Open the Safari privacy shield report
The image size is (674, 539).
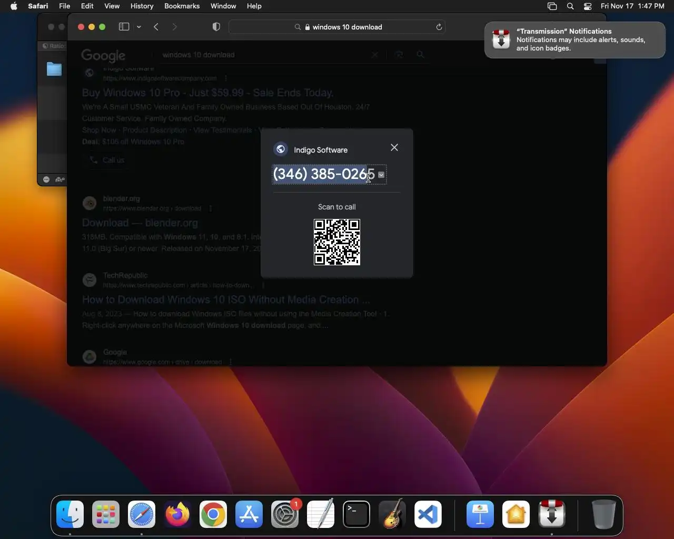pyautogui.click(x=216, y=27)
